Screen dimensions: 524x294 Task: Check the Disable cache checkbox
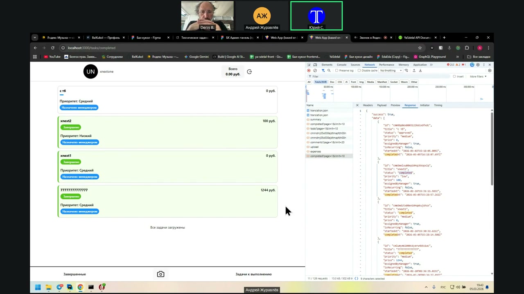click(x=359, y=71)
